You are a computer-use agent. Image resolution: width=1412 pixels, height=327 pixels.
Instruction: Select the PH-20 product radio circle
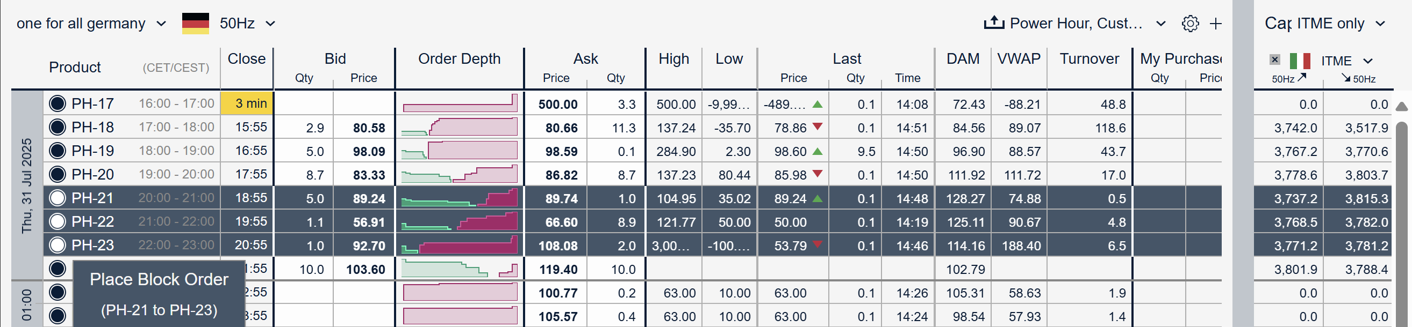[58, 174]
